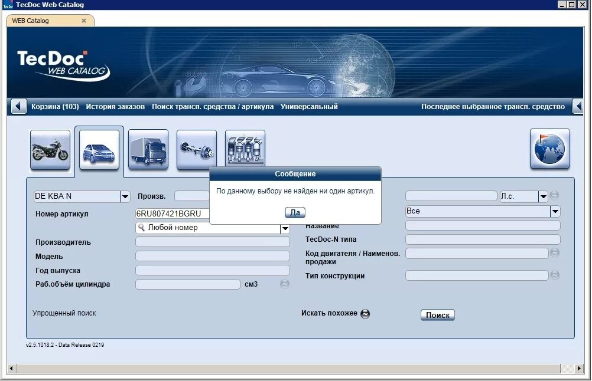Confirm the message with Да button
The image size is (592, 381).
(295, 212)
